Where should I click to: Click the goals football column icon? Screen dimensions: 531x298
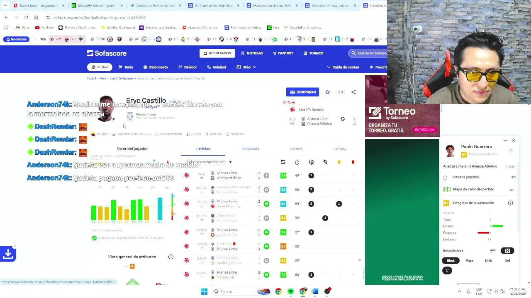[x=311, y=162]
